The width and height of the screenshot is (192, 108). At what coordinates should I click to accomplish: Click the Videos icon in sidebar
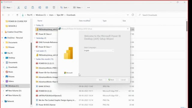point(7,81)
